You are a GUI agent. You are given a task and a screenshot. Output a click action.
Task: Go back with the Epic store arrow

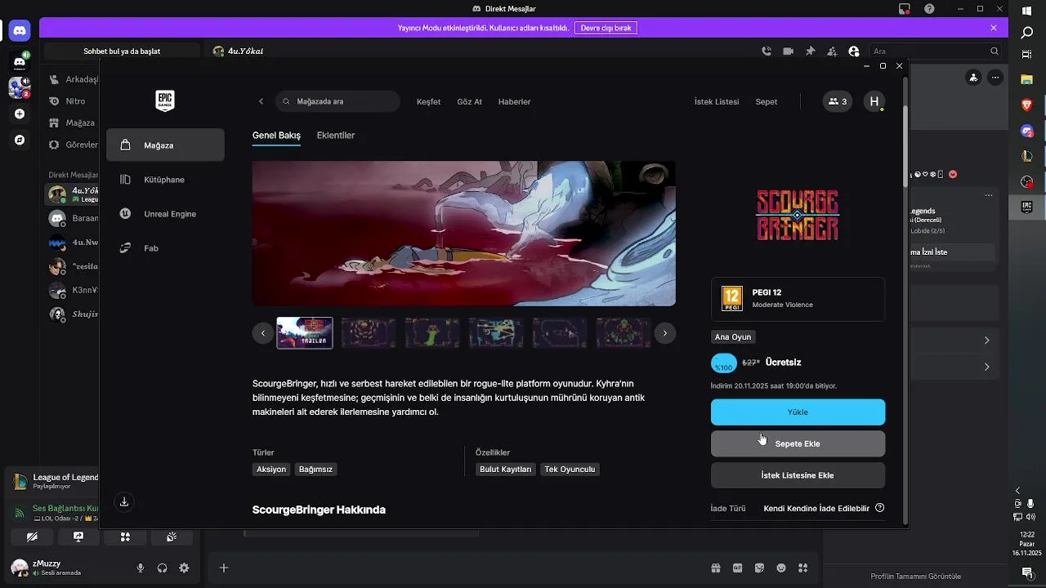[261, 101]
